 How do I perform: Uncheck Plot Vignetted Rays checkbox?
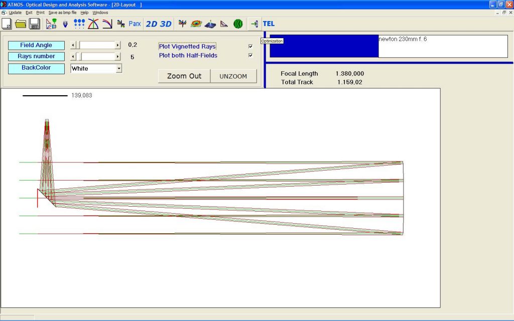[x=250, y=47]
